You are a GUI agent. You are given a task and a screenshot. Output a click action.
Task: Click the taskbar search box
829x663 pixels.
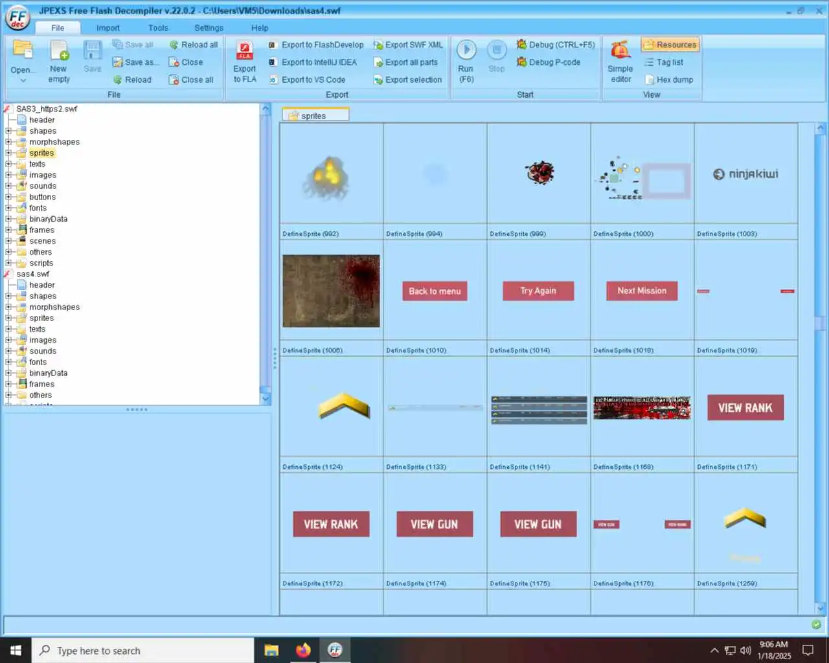(x=142, y=650)
